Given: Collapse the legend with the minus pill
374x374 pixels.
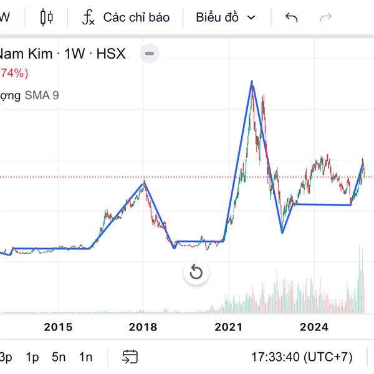Looking at the screenshot, I should click(x=148, y=54).
